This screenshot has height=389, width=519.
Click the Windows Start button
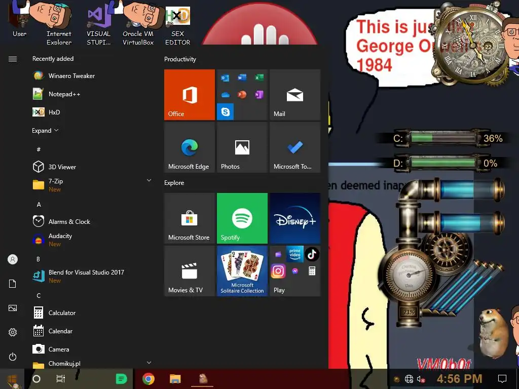(12, 379)
